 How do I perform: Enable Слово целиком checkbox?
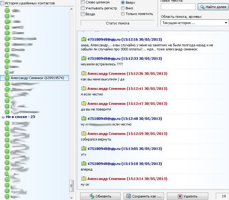pos(83,2)
